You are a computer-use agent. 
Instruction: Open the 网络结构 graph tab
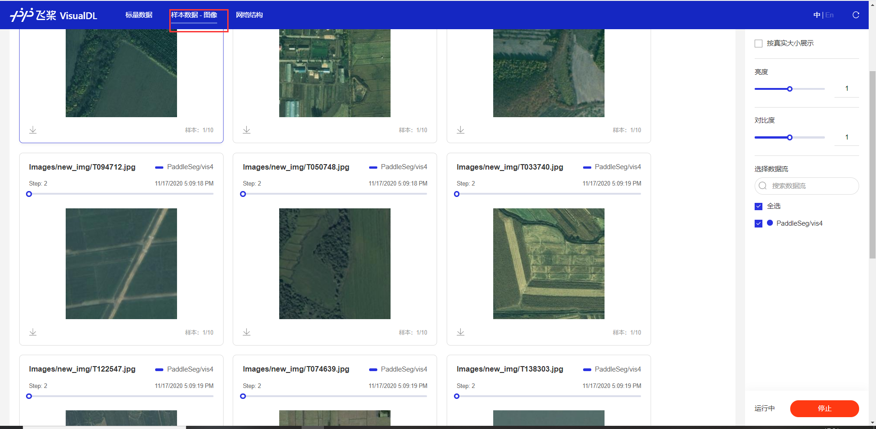click(249, 15)
